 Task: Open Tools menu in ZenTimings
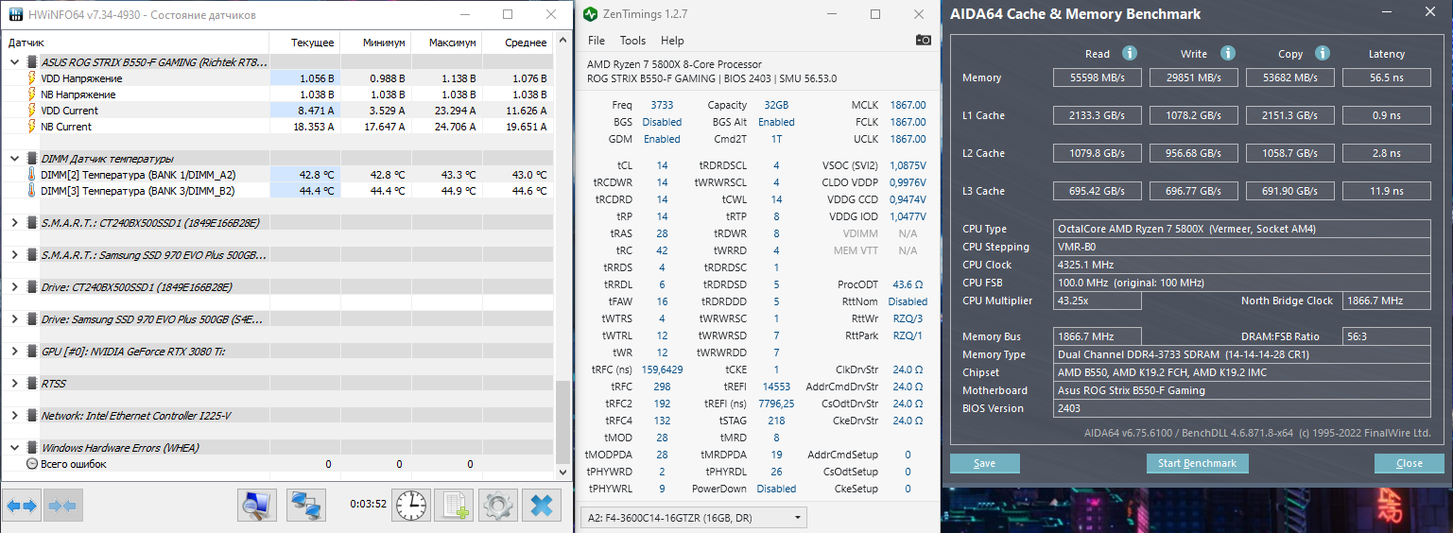coord(632,41)
